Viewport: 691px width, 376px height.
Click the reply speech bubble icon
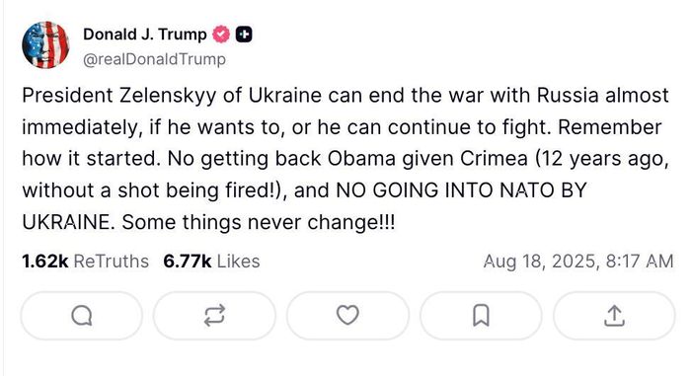[82, 316]
